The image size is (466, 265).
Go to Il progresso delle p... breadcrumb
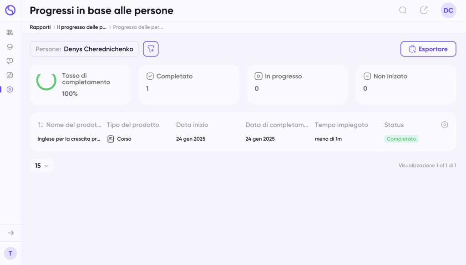coord(82,27)
